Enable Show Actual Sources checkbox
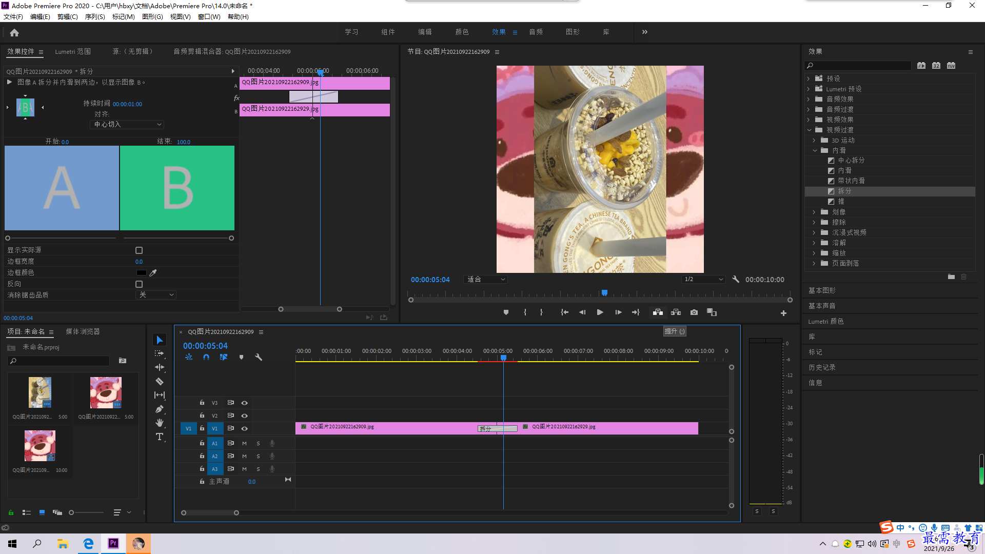Screen dimensions: 985x554 [139, 250]
